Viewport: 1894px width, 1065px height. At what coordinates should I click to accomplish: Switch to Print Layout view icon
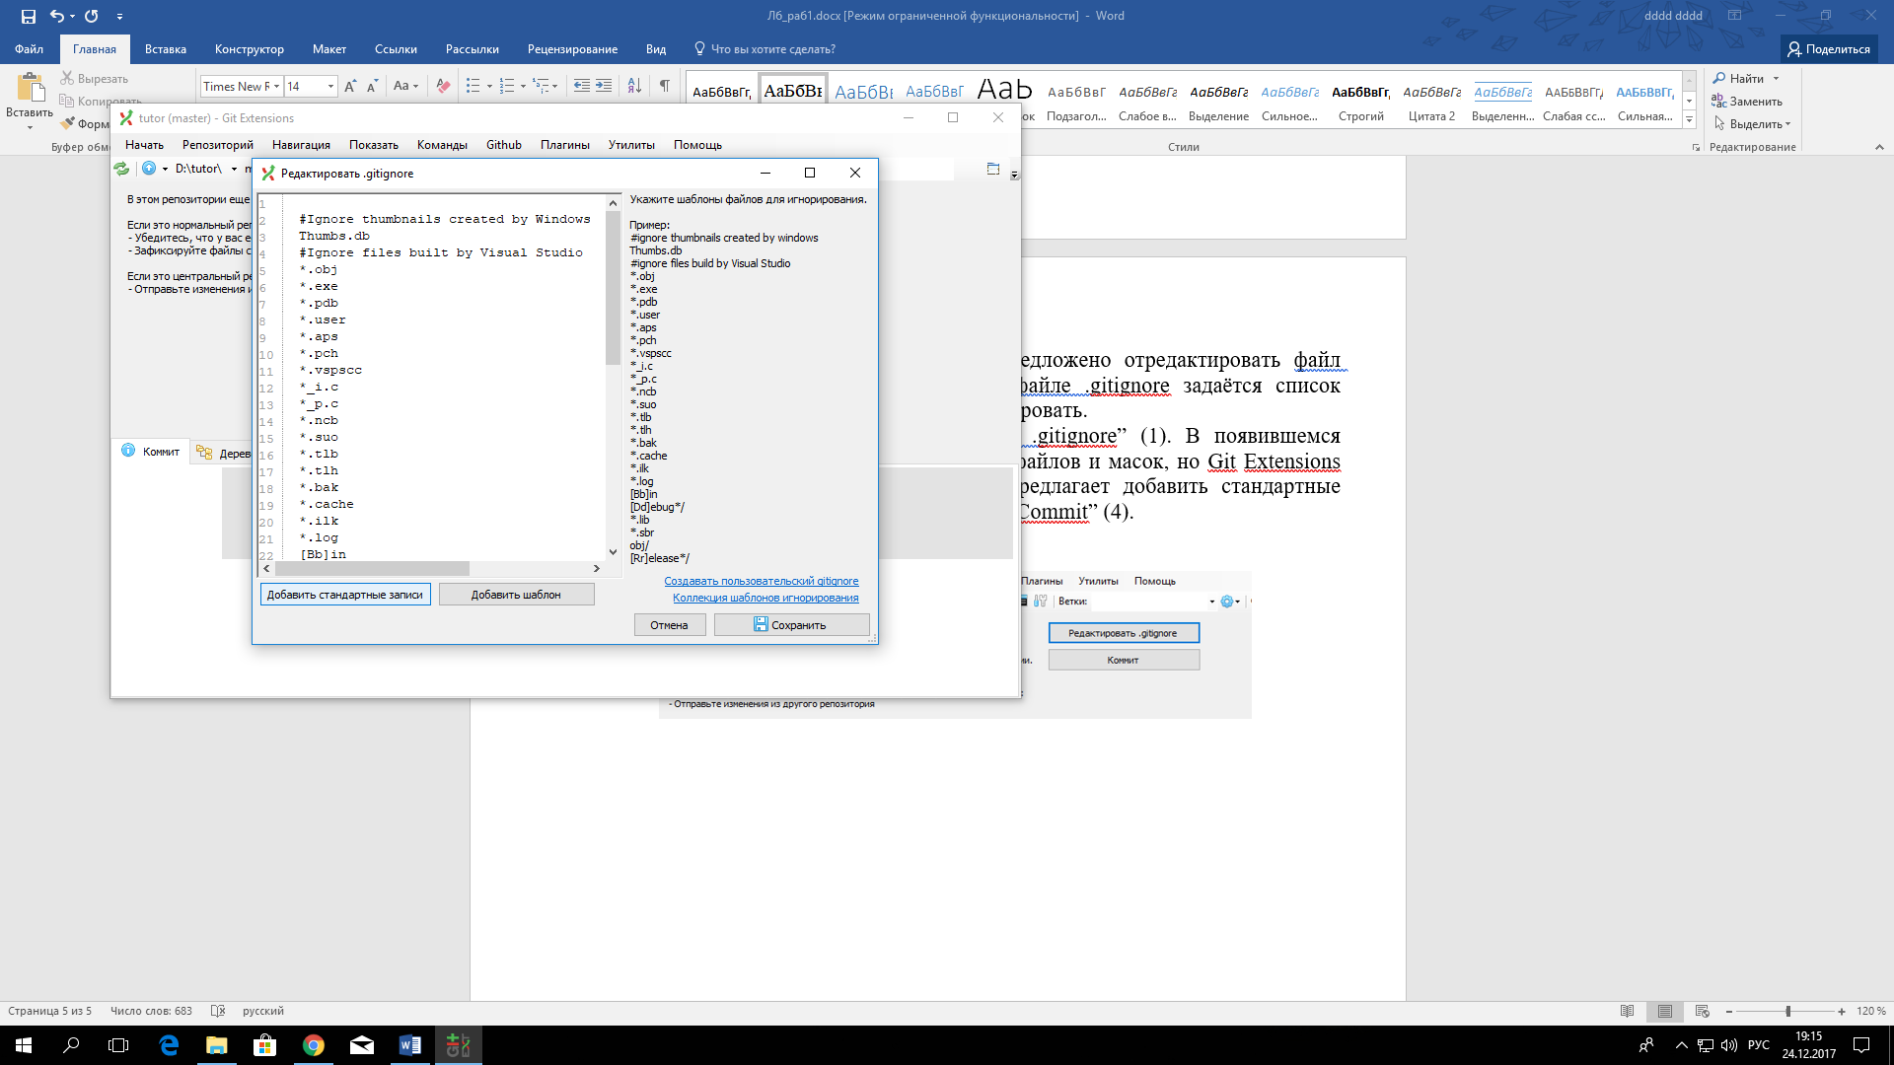pos(1665,1011)
